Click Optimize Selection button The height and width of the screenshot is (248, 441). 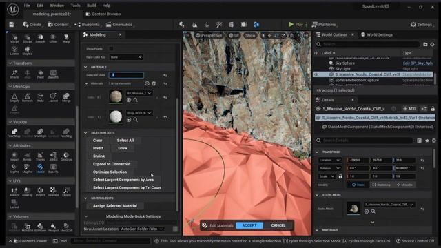tap(110, 172)
